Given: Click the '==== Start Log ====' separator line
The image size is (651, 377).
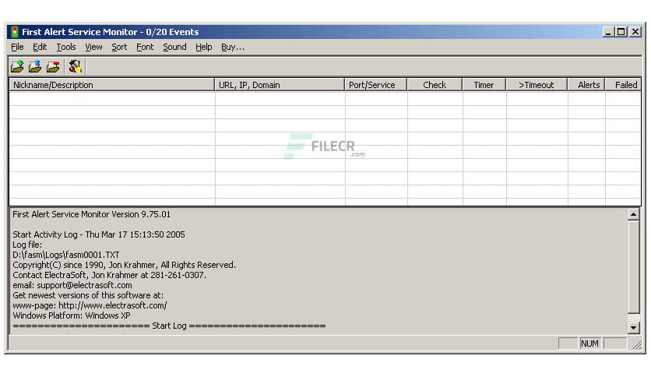Looking at the screenshot, I should click(170, 326).
